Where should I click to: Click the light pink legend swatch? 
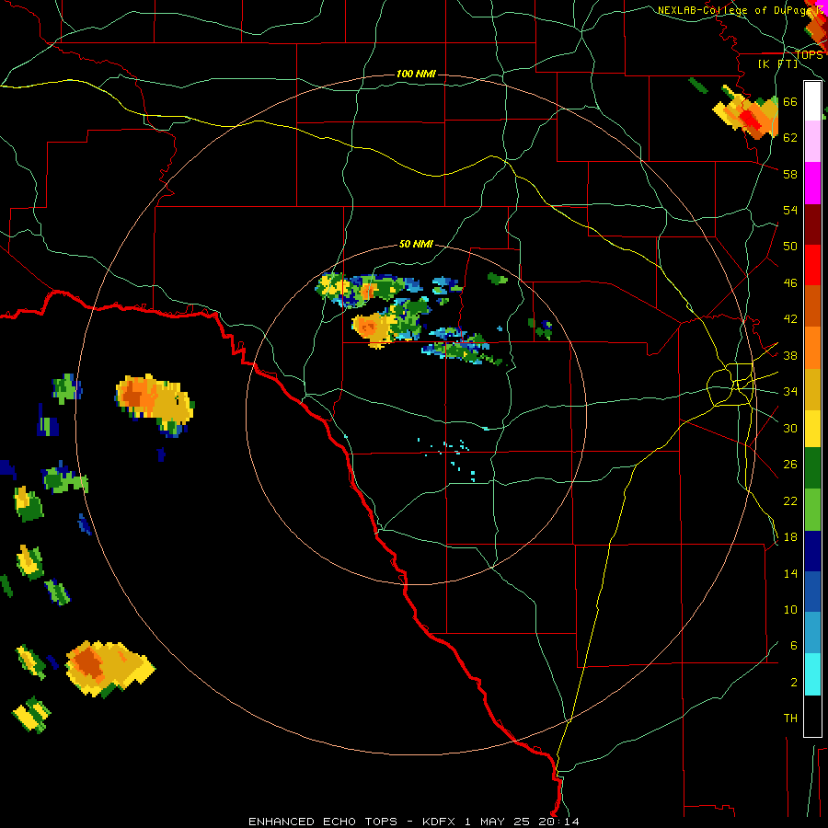pos(812,142)
